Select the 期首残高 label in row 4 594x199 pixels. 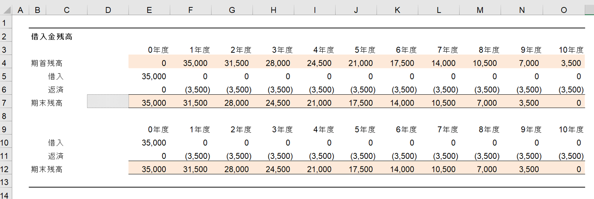pos(47,63)
